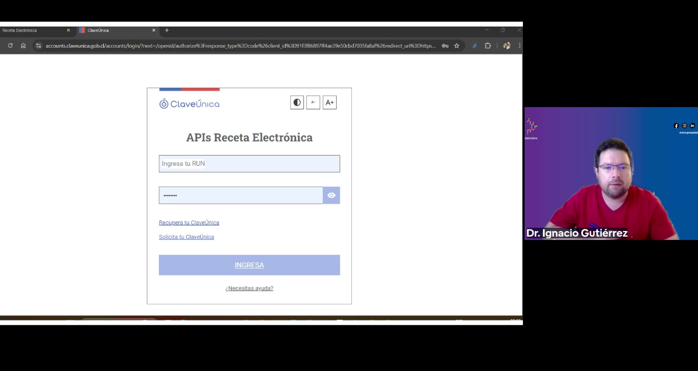Screen dimensions: 698x371
Task: Open the browser extensions puzzle icon
Action: tap(487, 46)
